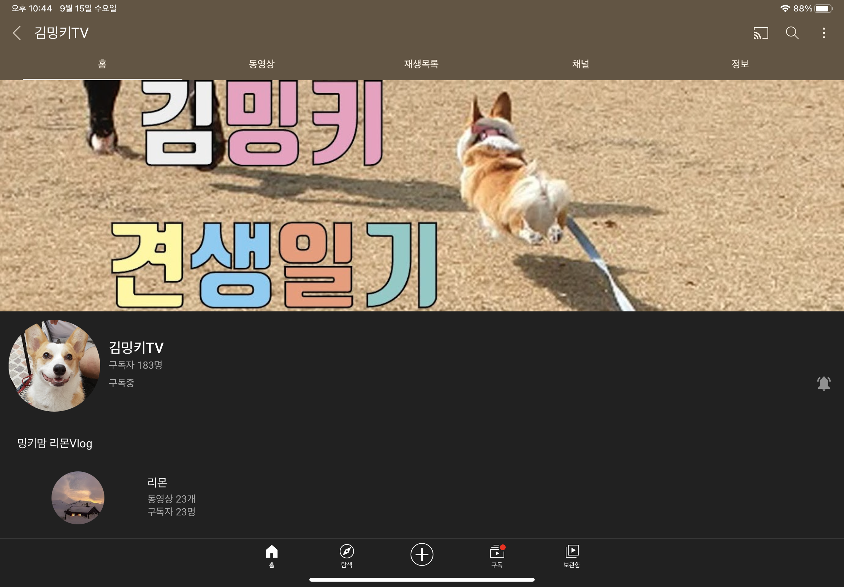Tap the 리몬 channel avatar thumbnail

point(78,498)
